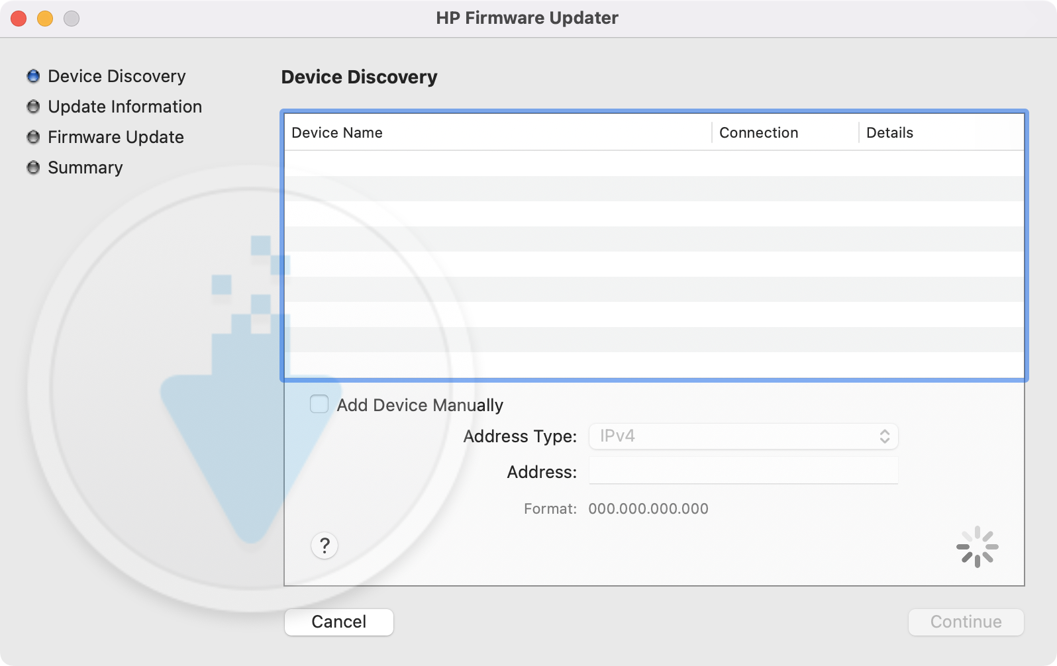Click the help question mark button

(x=325, y=546)
